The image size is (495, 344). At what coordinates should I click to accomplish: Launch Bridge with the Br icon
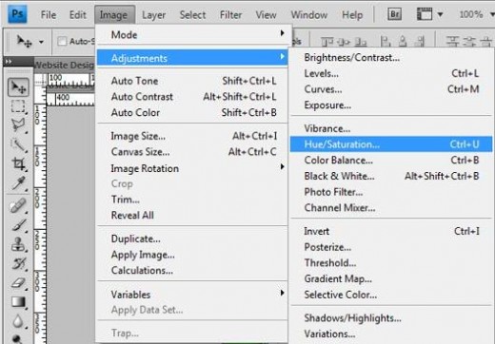394,14
